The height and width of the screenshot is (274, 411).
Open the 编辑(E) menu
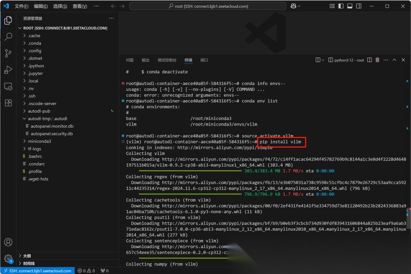point(41,6)
